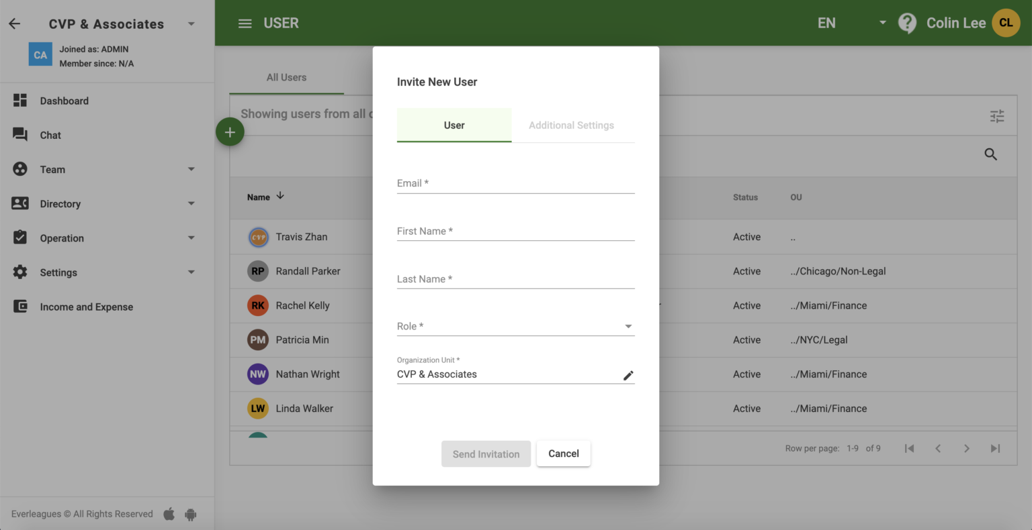Screen dimensions: 1032x530
Task: Click the Directory contact card icon
Action: 20,203
